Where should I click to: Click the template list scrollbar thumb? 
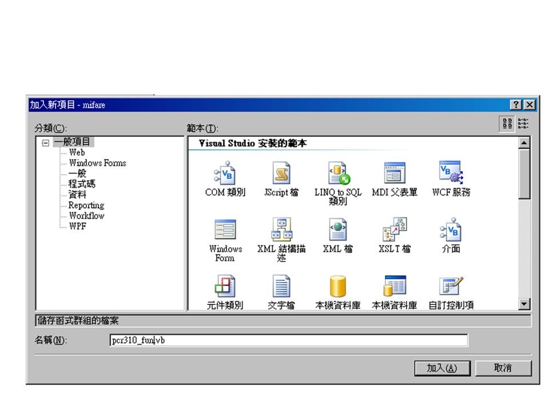(x=524, y=174)
